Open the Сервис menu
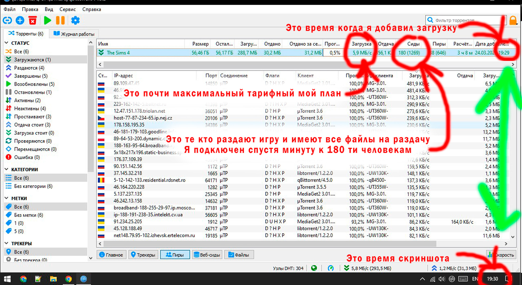 (67, 9)
